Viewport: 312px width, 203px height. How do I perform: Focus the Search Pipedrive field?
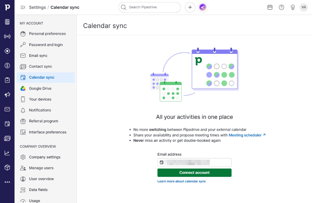(150, 7)
